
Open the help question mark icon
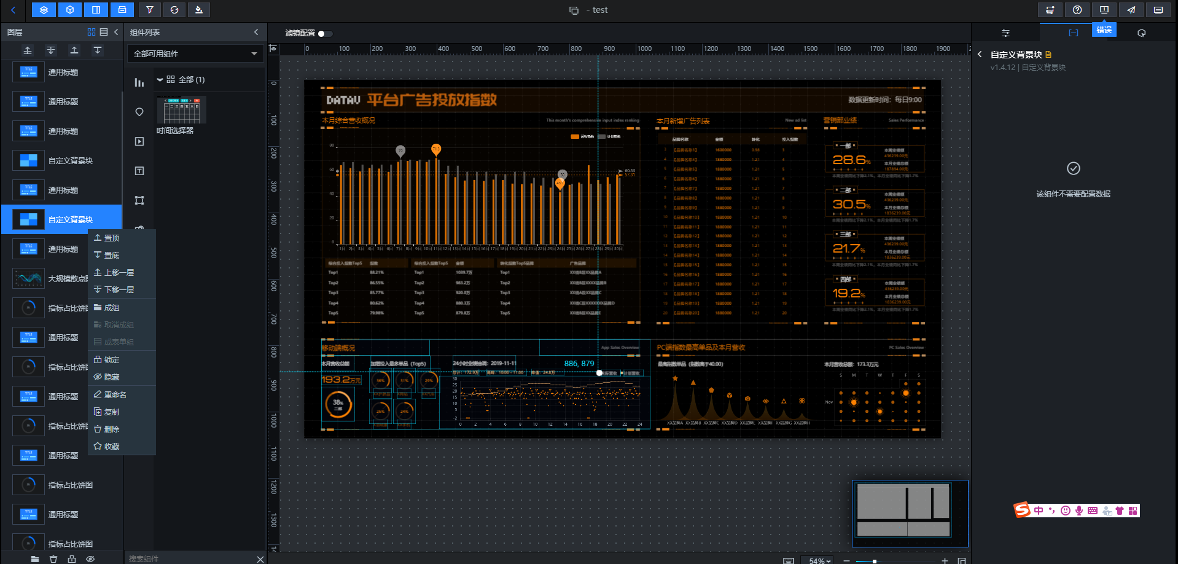click(x=1077, y=10)
